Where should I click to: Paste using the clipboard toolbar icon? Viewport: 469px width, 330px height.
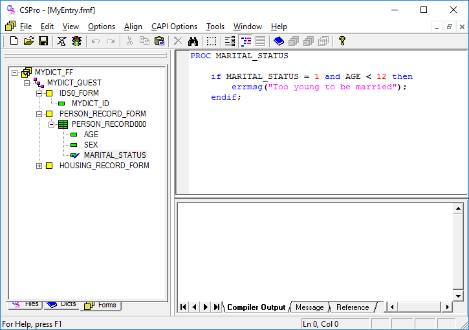[x=159, y=41]
